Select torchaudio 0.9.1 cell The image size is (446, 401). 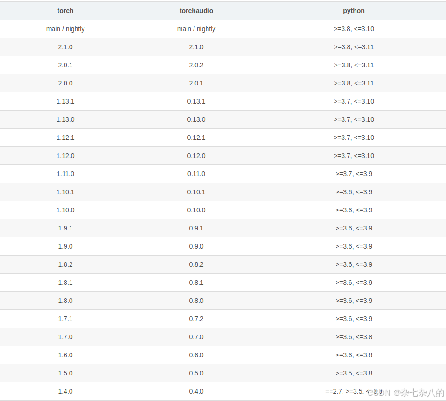196,229
